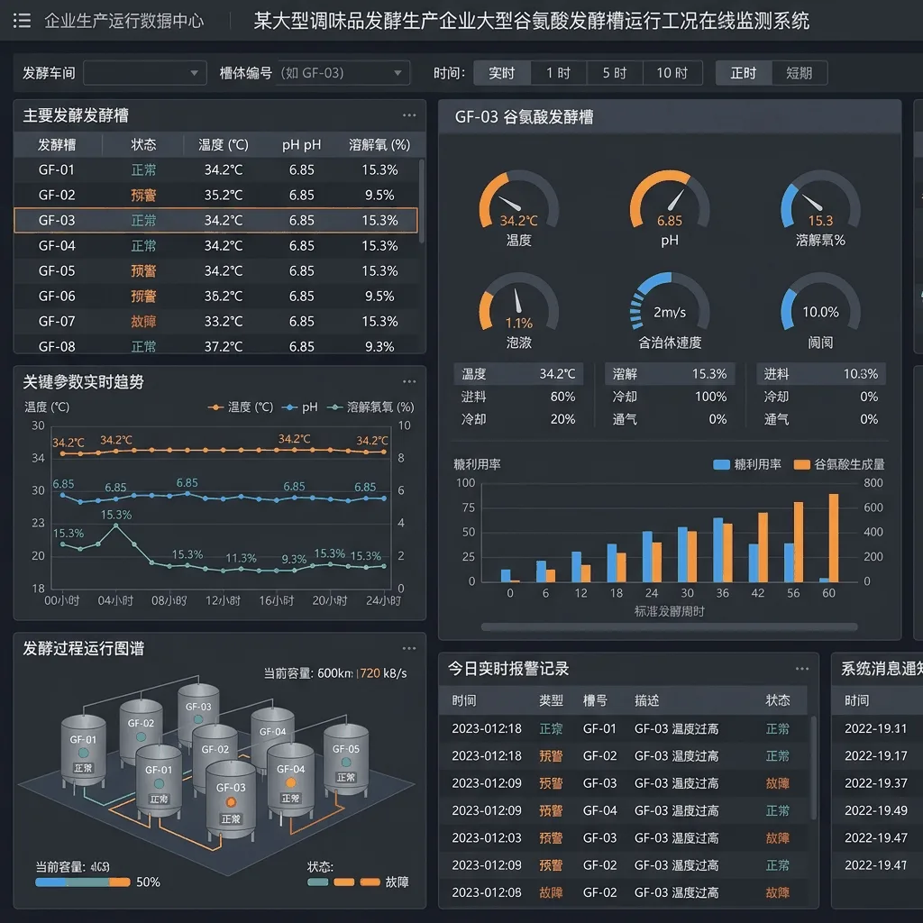This screenshot has width=923, height=923.
Task: Toggle the 谷氨酸生成量 legend series
Action: pyautogui.click(x=839, y=464)
